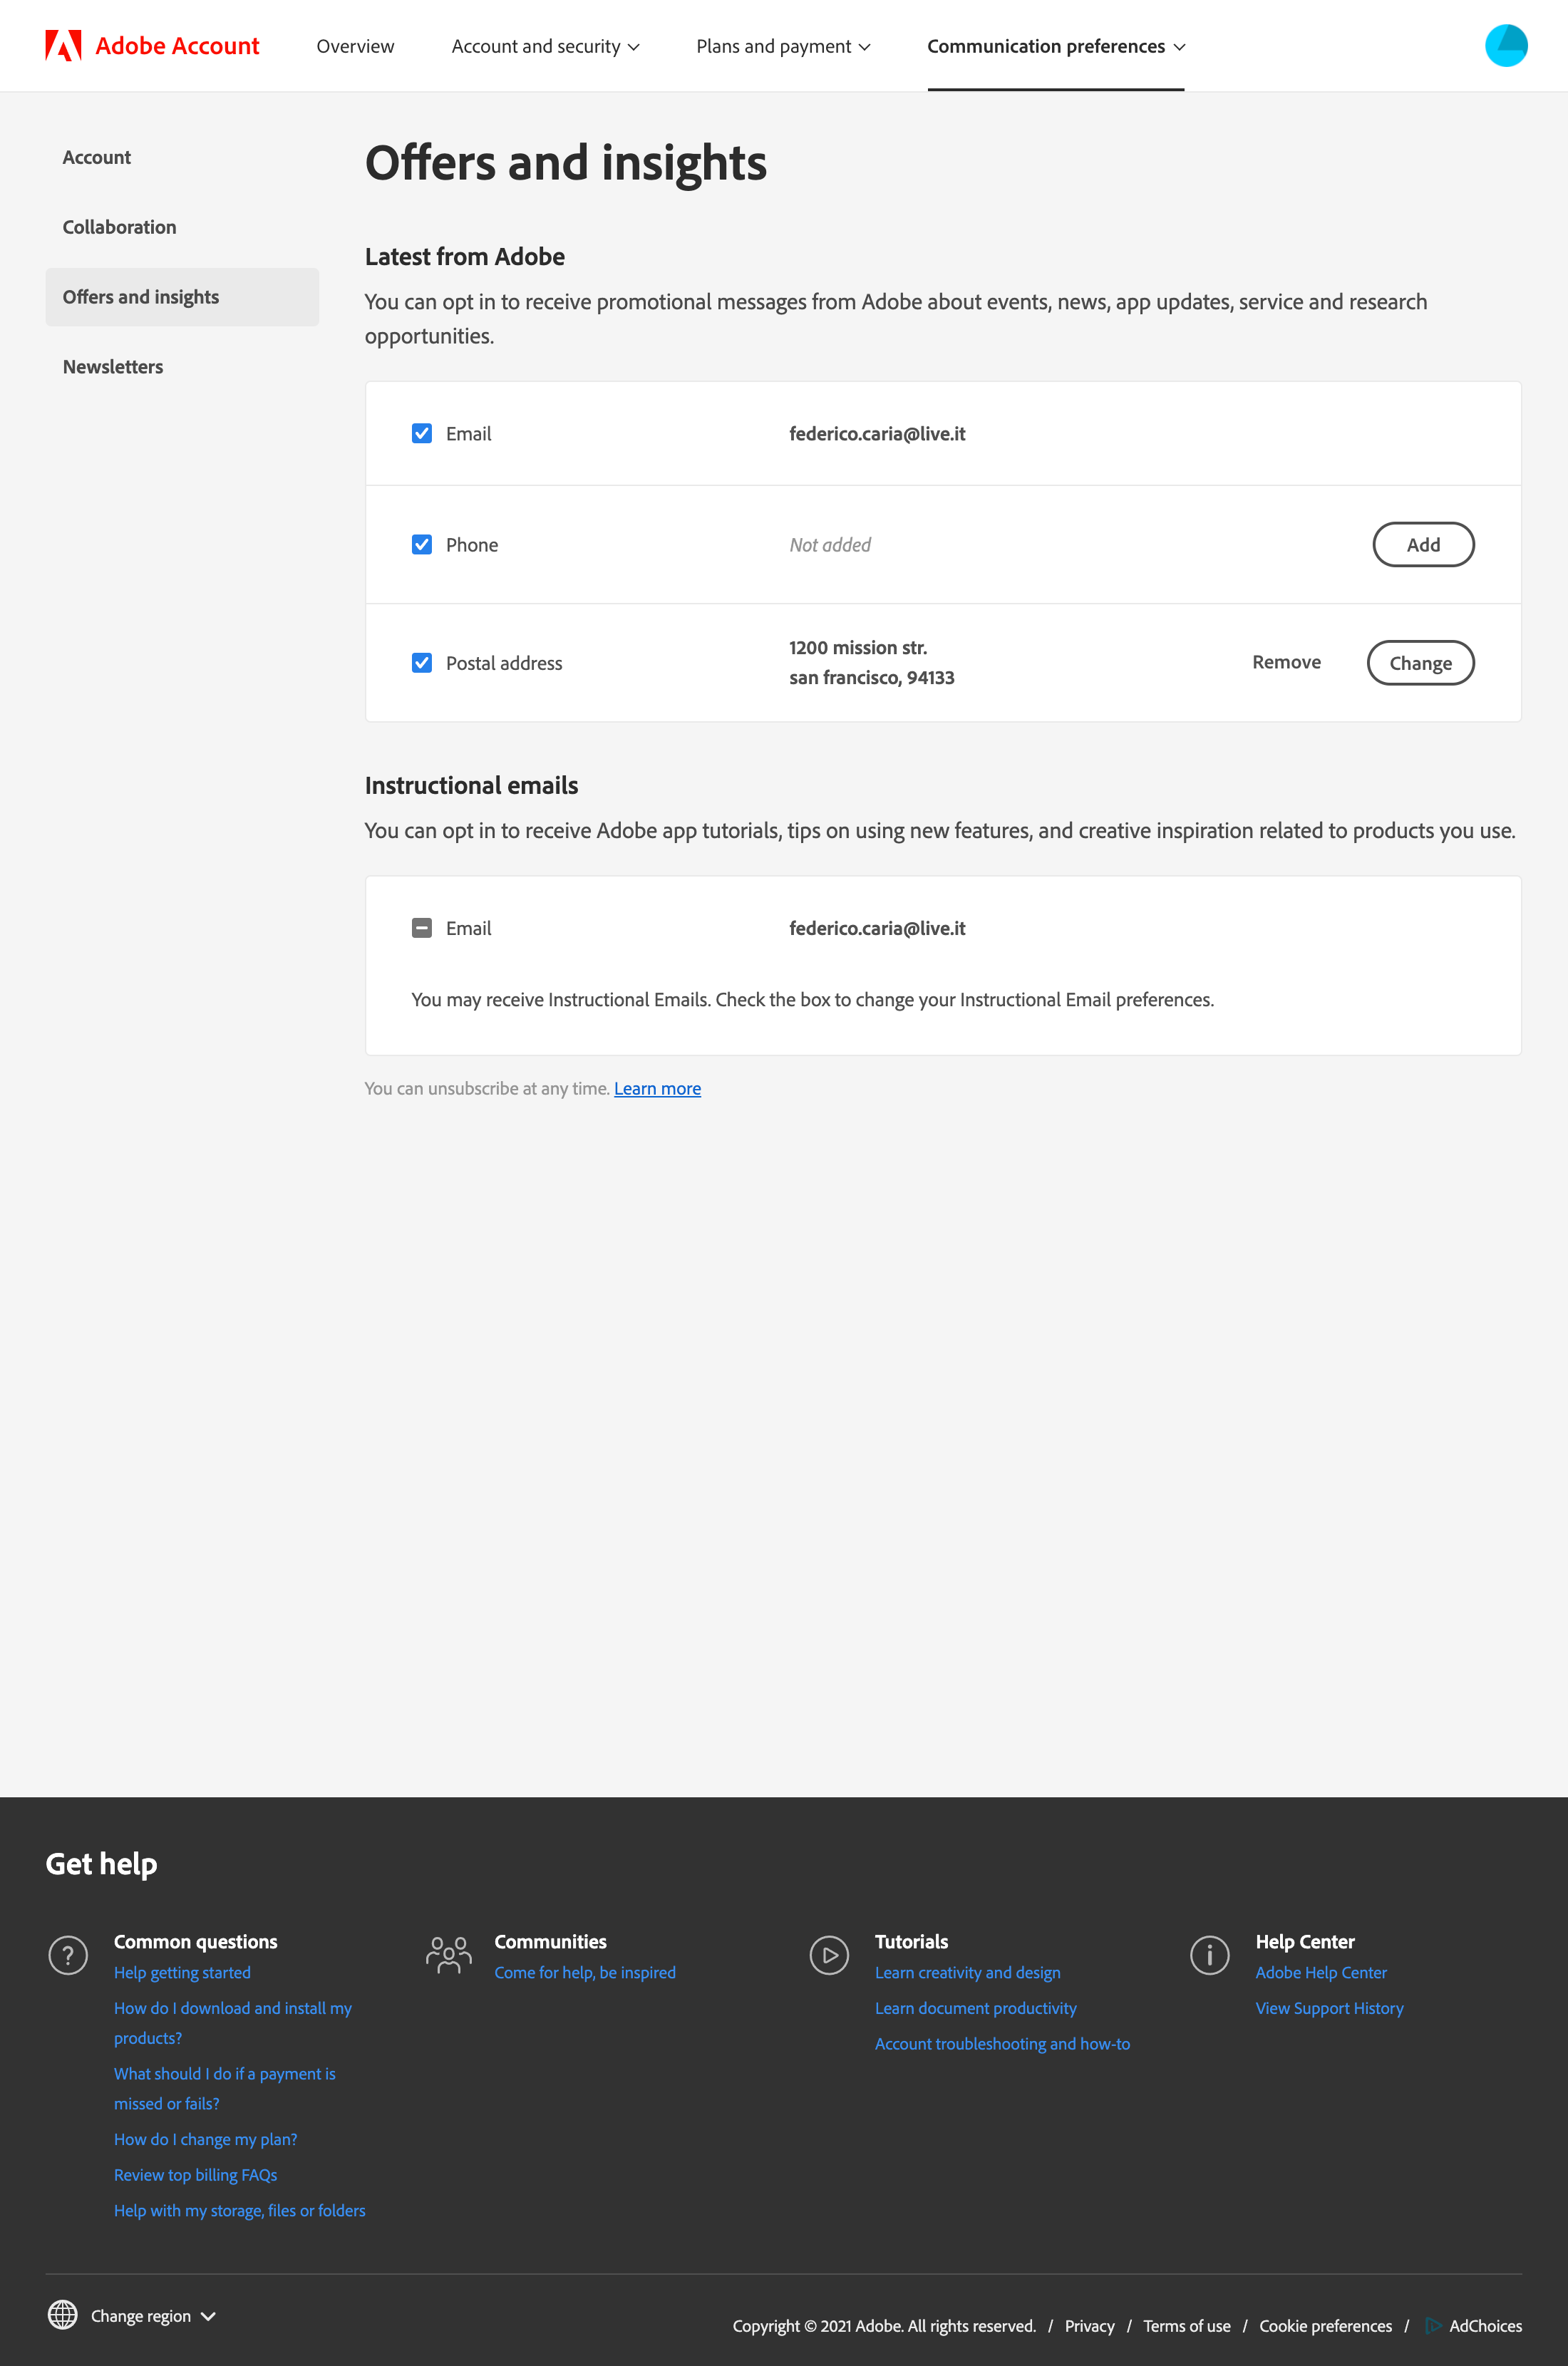Screen dimensions: 1568x2366
Task: Click Remove next to the postal address
Action: pos(1286,662)
